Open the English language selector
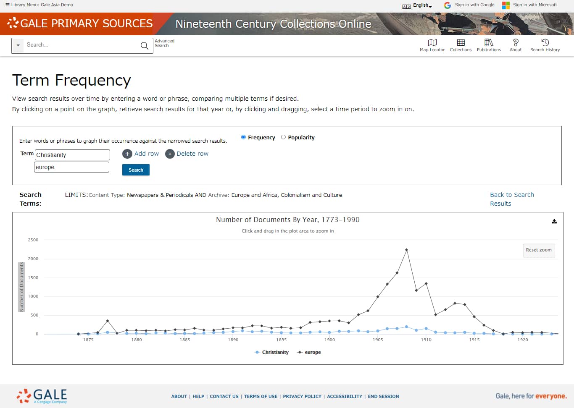This screenshot has height=408, width=574. pyautogui.click(x=422, y=5)
